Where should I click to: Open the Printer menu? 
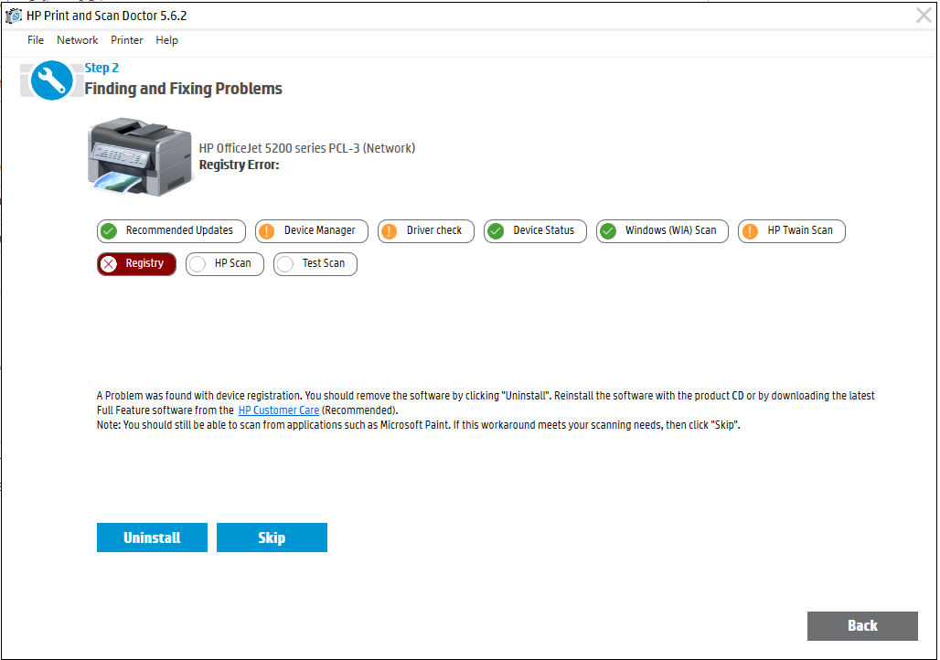click(126, 40)
